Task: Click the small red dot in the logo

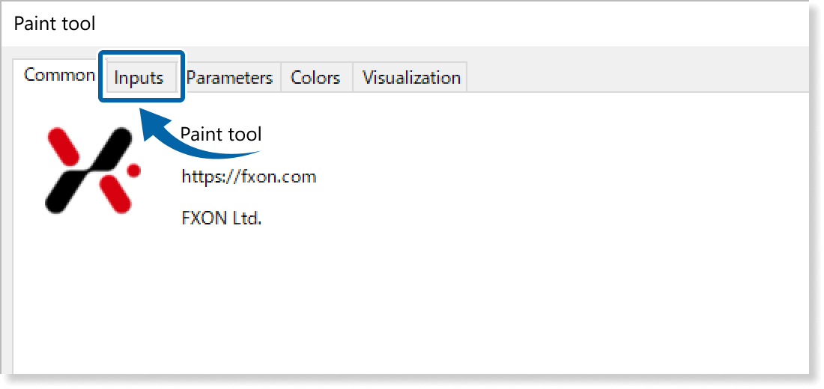Action: (x=134, y=171)
